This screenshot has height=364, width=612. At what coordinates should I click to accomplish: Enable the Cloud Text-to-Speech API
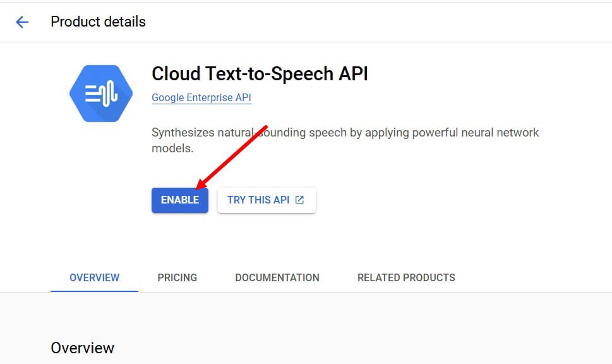180,200
